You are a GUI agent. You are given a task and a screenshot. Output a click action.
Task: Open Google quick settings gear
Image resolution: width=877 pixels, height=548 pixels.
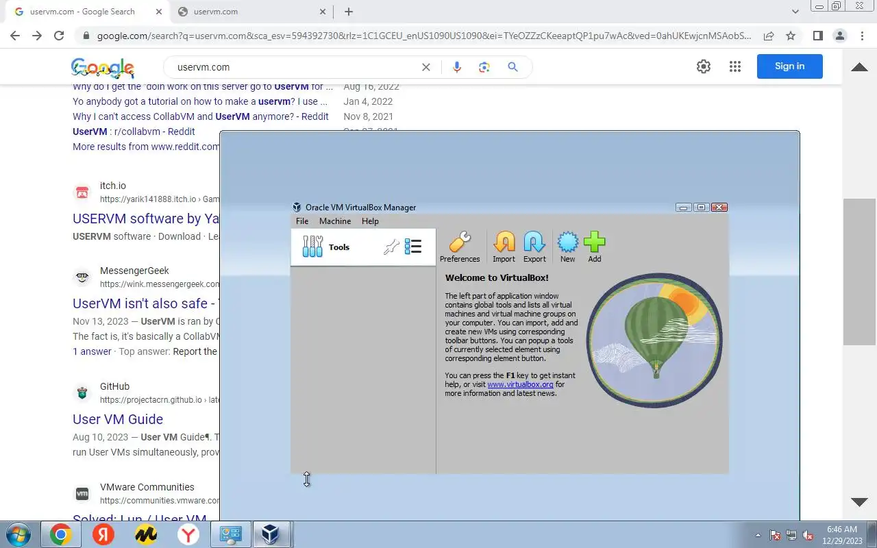tap(704, 66)
